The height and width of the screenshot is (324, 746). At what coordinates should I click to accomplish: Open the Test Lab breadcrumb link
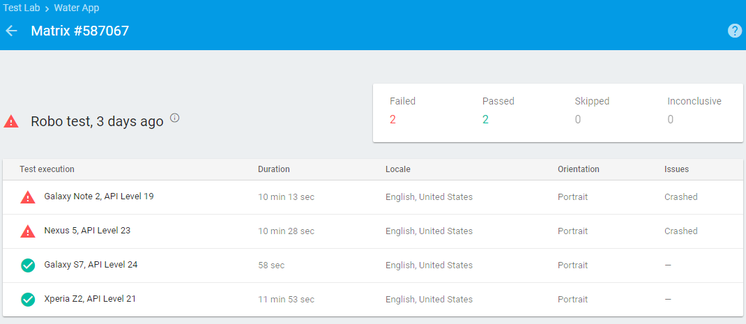[23, 8]
